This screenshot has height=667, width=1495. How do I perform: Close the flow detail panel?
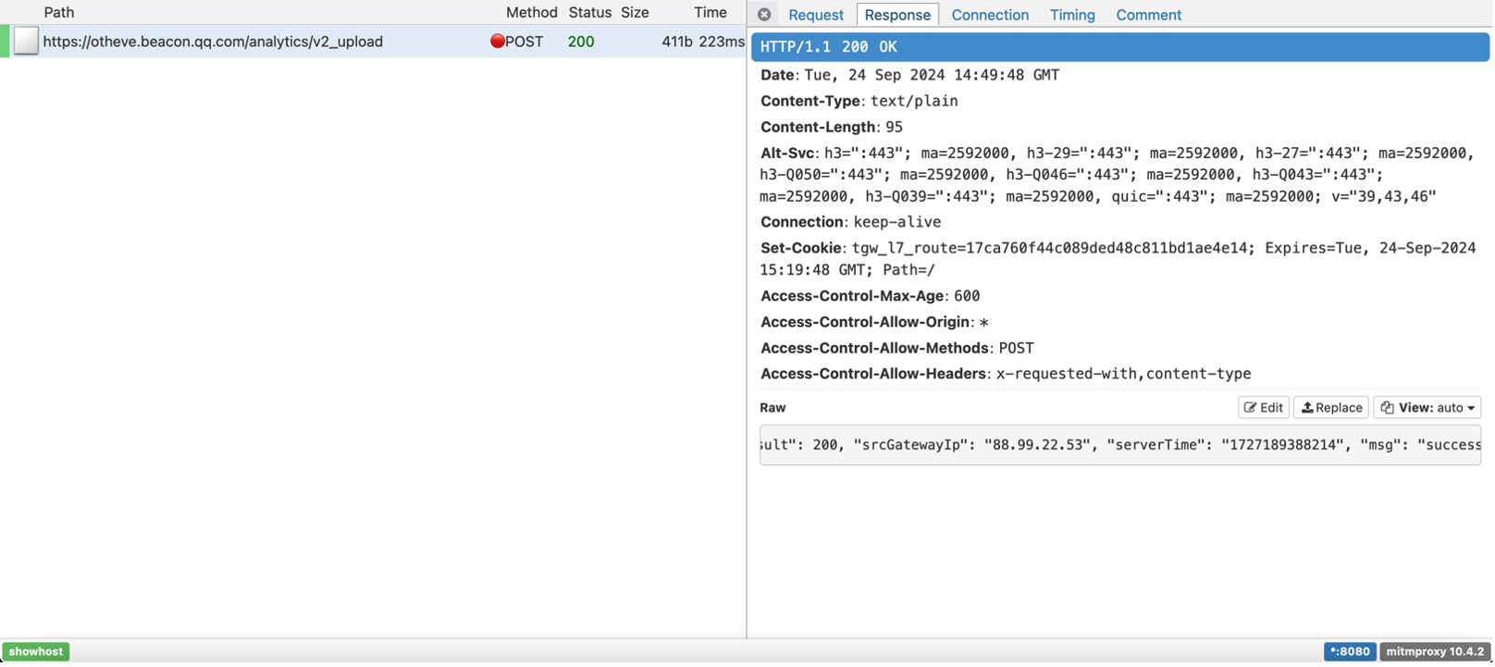click(763, 15)
